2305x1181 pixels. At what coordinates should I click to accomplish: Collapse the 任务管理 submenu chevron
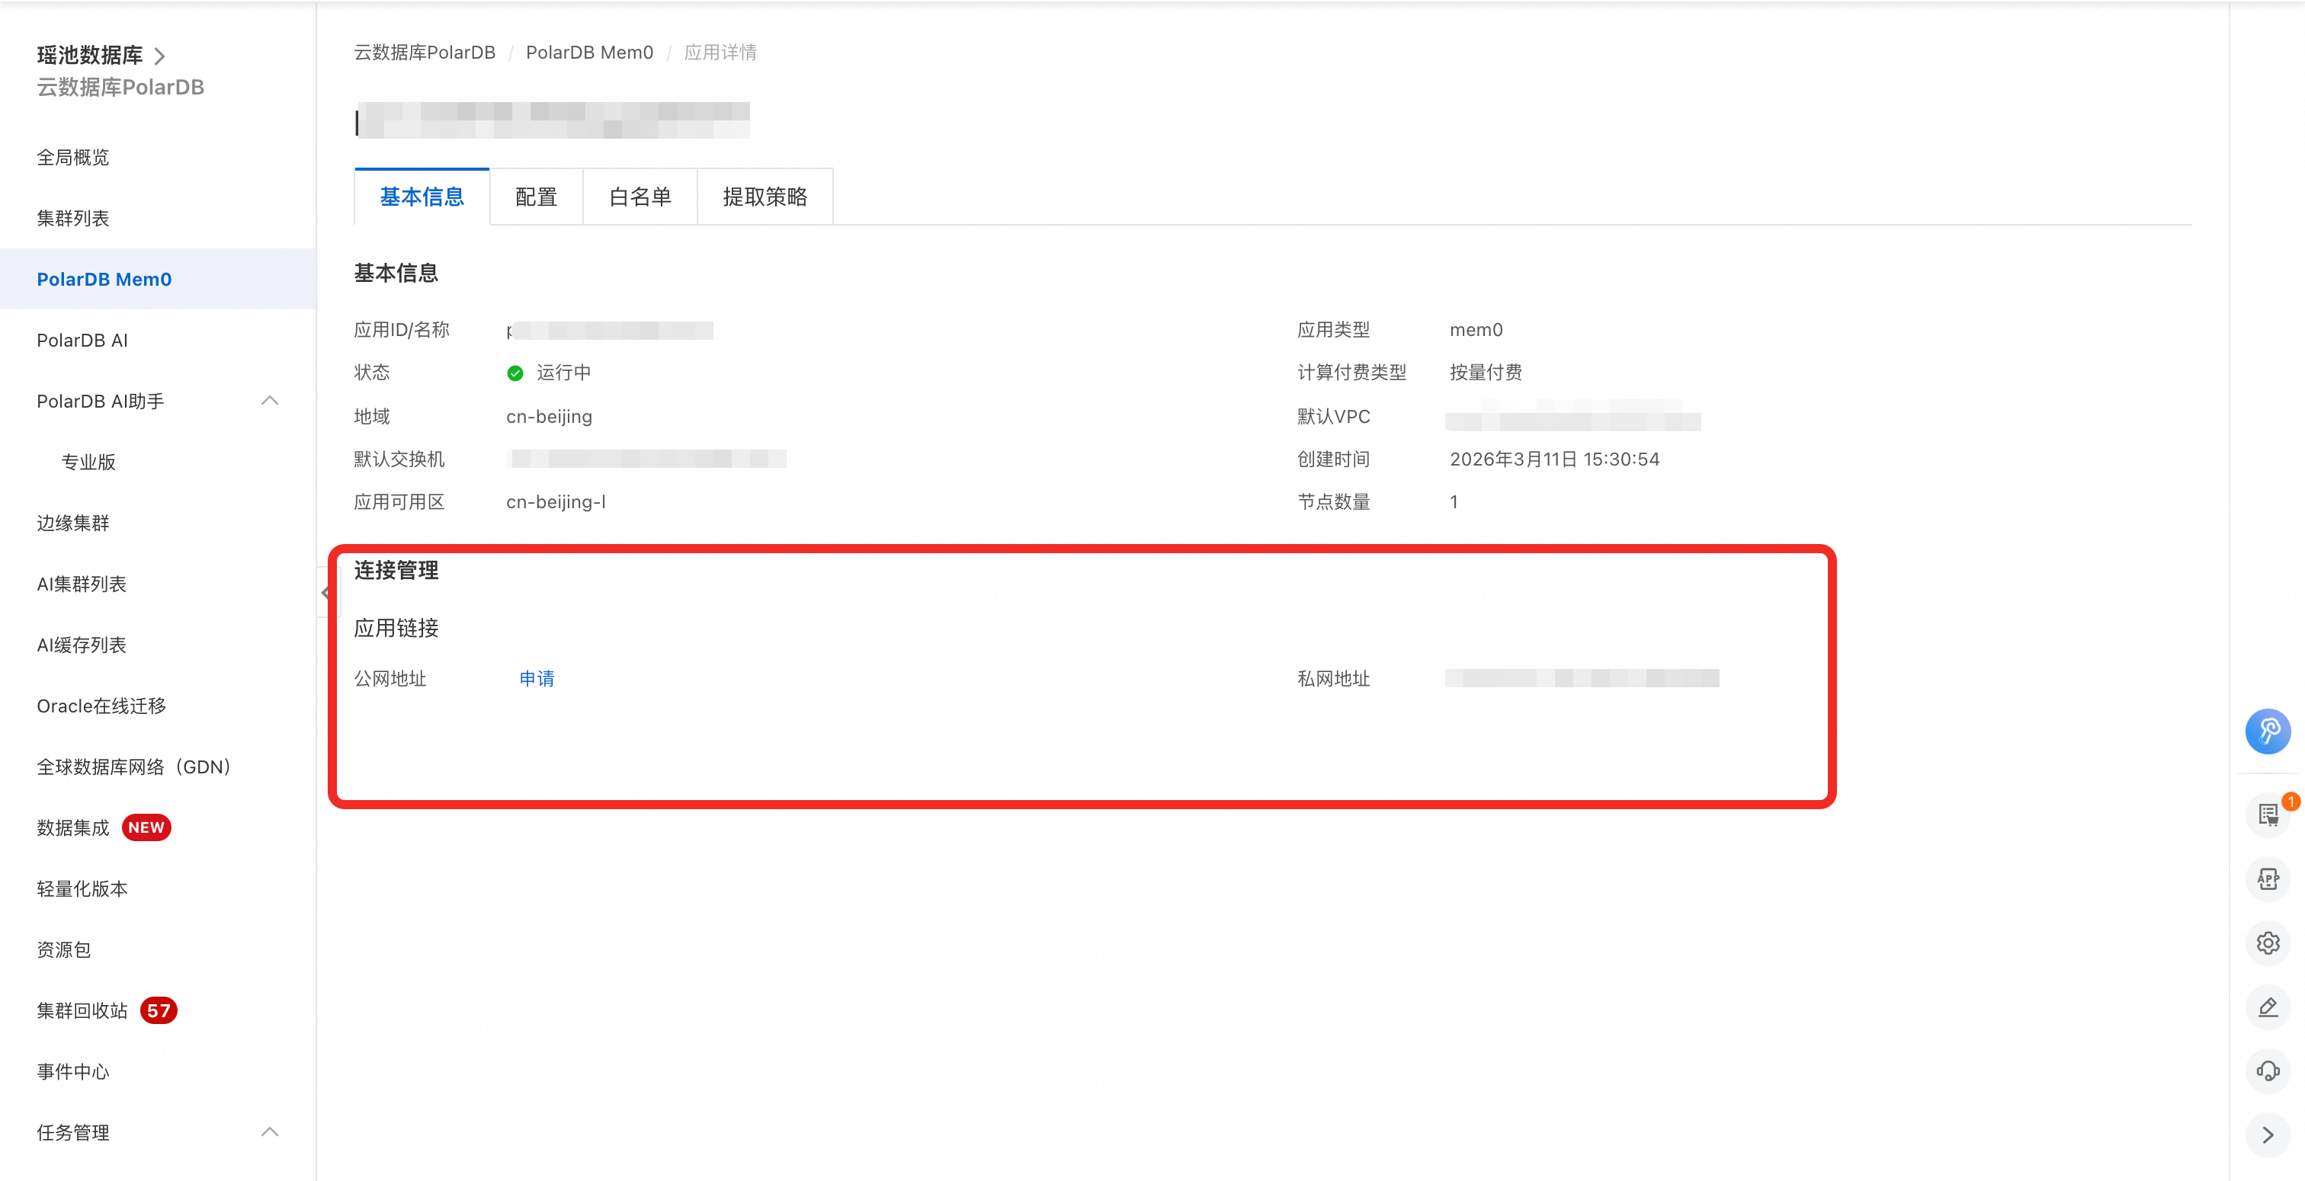269,1131
